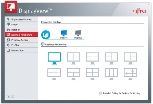Choose the horizontal two-row split layout

coord(92,58)
